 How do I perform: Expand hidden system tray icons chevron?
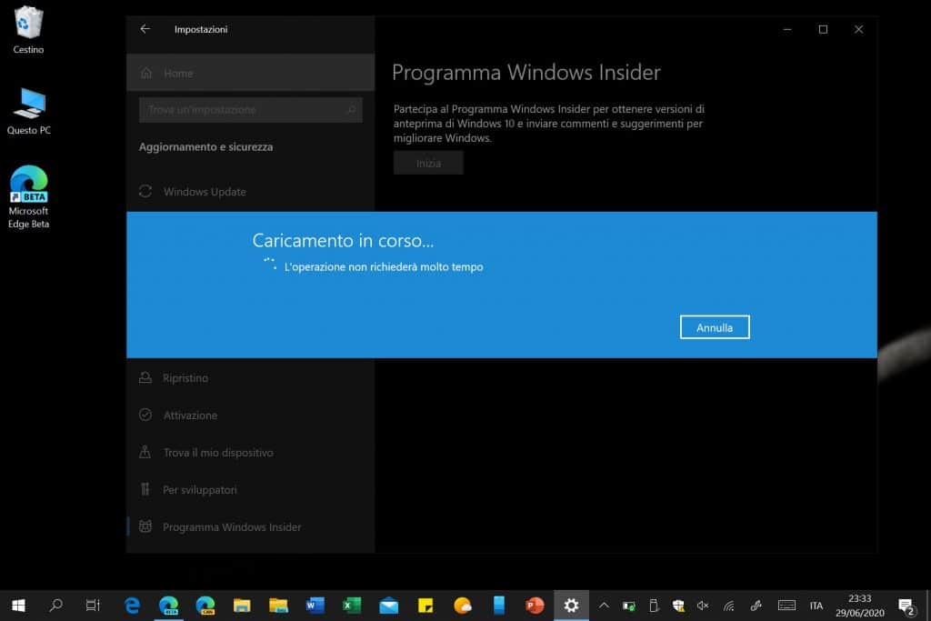(603, 606)
